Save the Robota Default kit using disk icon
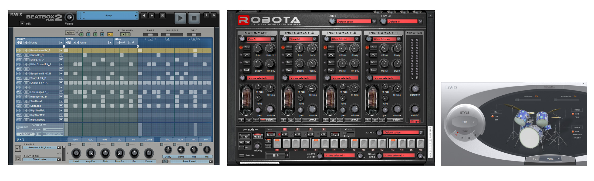The image size is (594, 181). [420, 21]
